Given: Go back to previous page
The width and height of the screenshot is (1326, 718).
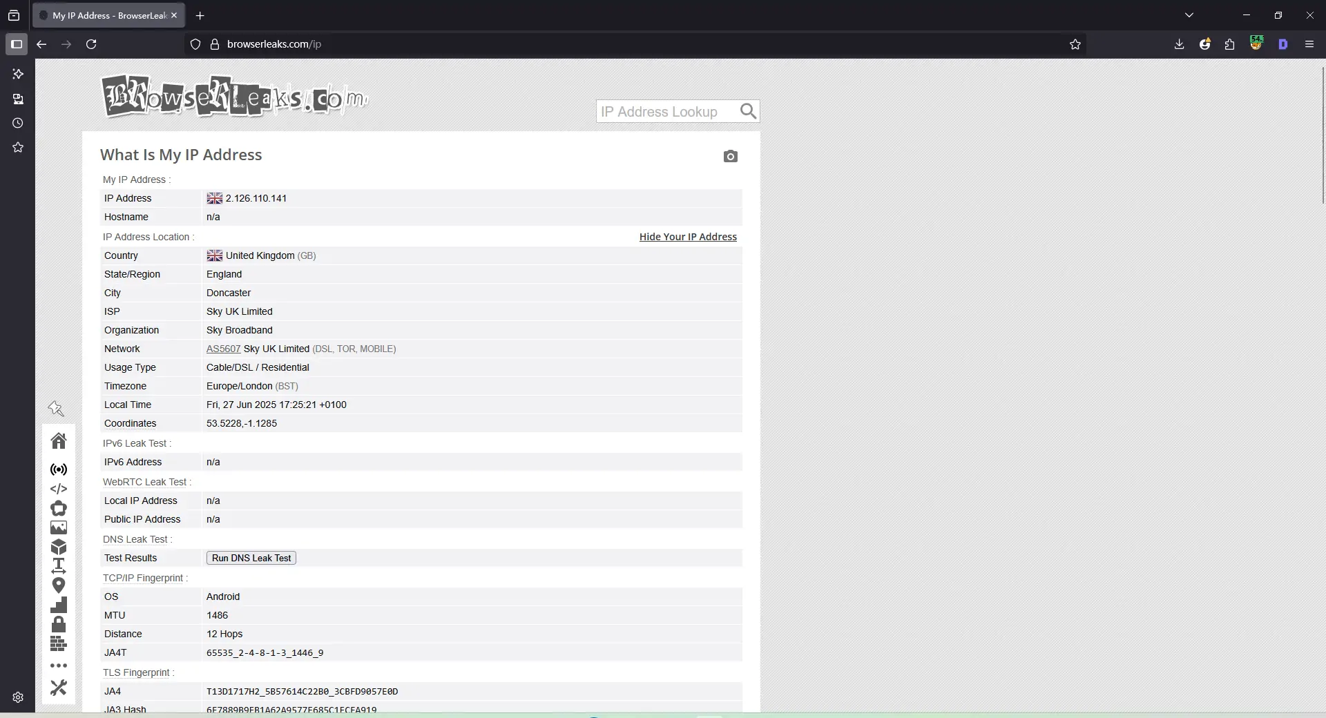Looking at the screenshot, I should tap(41, 44).
